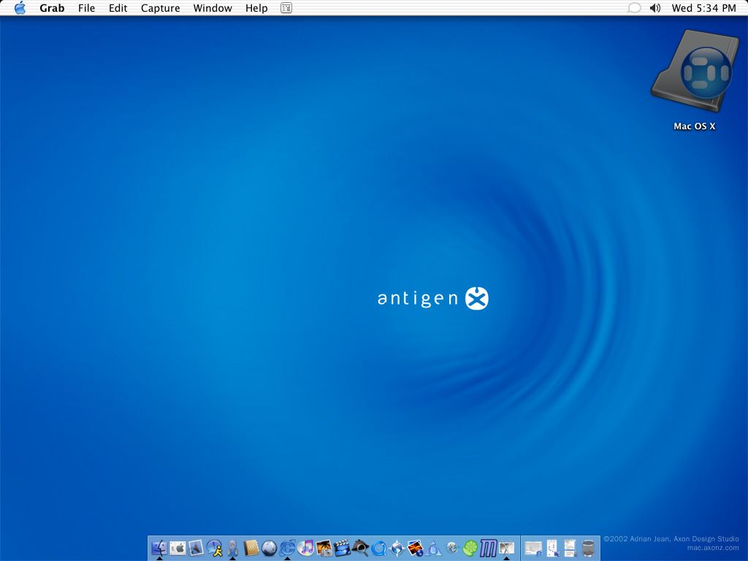Launch AIM running man icon
The image size is (748, 561).
pos(214,548)
